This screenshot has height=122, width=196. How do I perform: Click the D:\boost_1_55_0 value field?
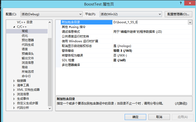click(150, 22)
